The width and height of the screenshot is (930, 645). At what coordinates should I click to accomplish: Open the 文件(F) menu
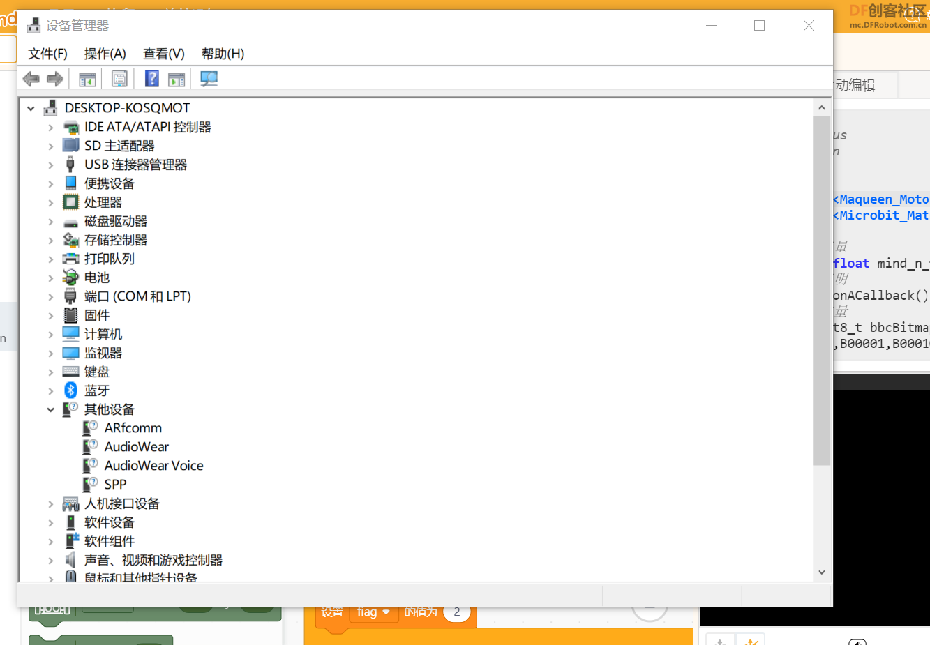tap(47, 54)
